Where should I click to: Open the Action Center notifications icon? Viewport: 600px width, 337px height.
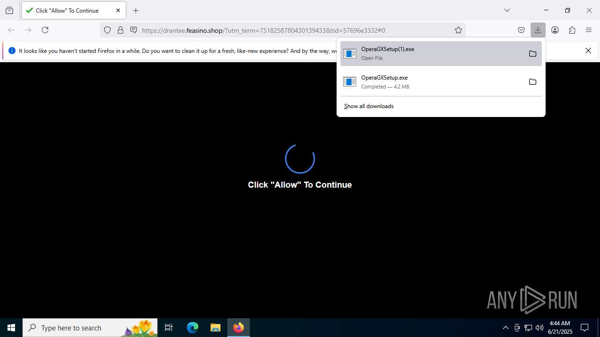[585, 328]
